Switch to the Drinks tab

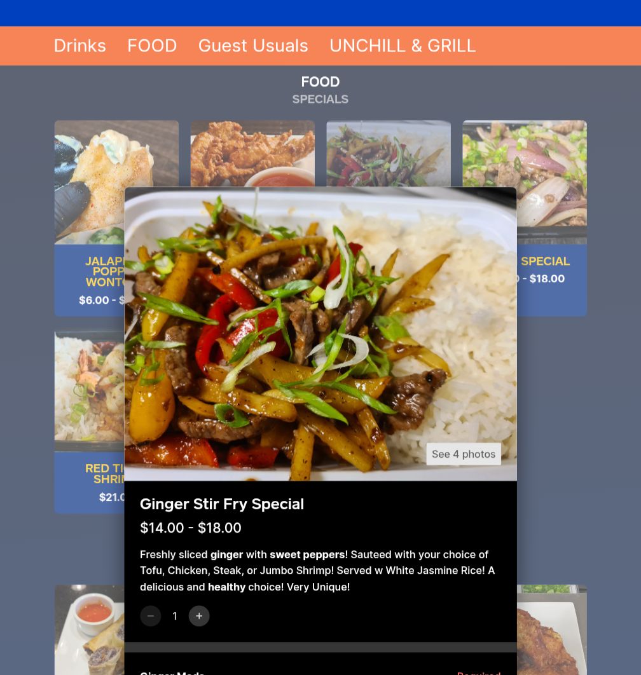tap(79, 46)
